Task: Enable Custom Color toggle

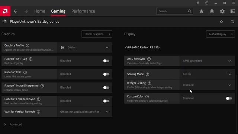Action: (229, 98)
